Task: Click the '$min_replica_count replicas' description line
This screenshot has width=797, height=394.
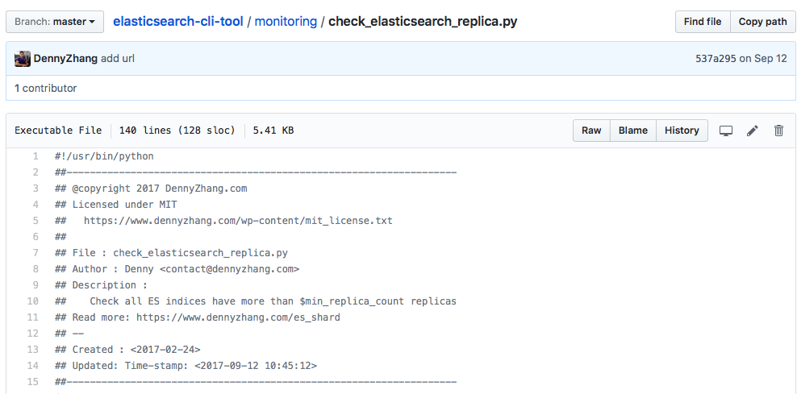Action: point(256,301)
